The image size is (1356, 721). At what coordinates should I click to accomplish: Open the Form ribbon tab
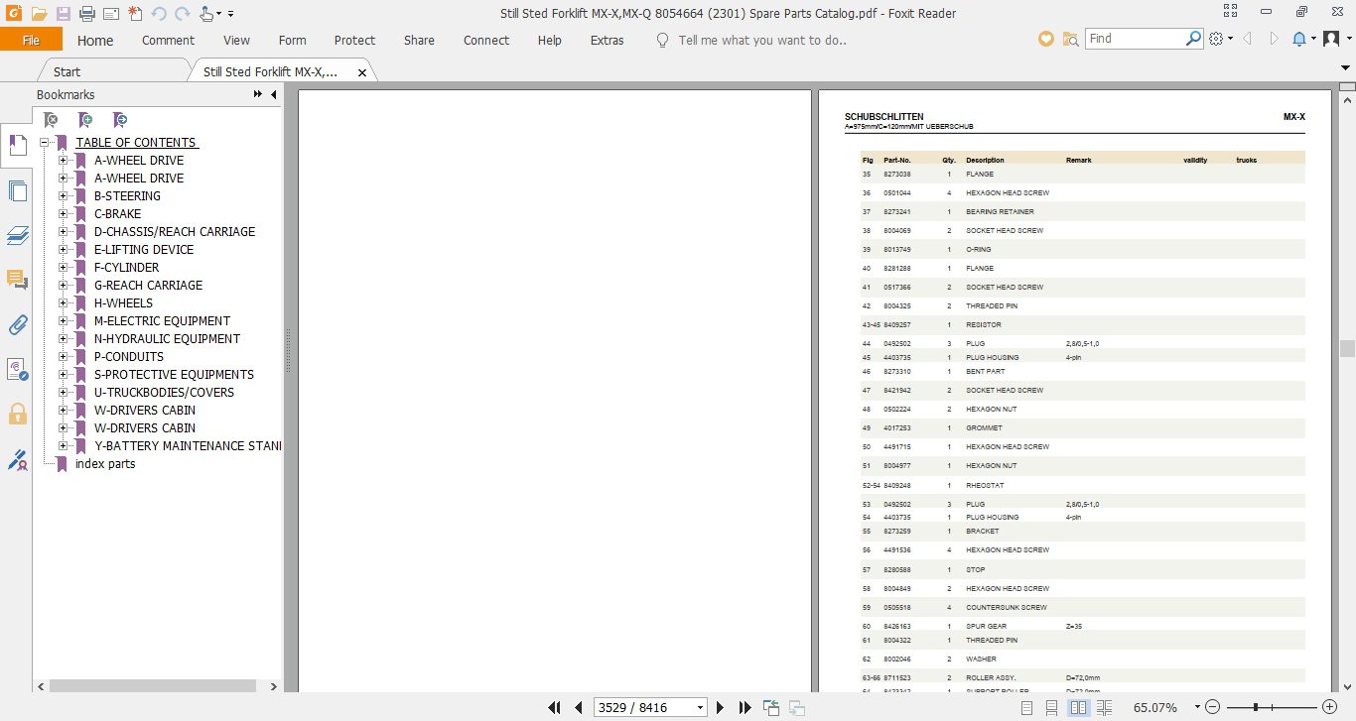click(292, 41)
